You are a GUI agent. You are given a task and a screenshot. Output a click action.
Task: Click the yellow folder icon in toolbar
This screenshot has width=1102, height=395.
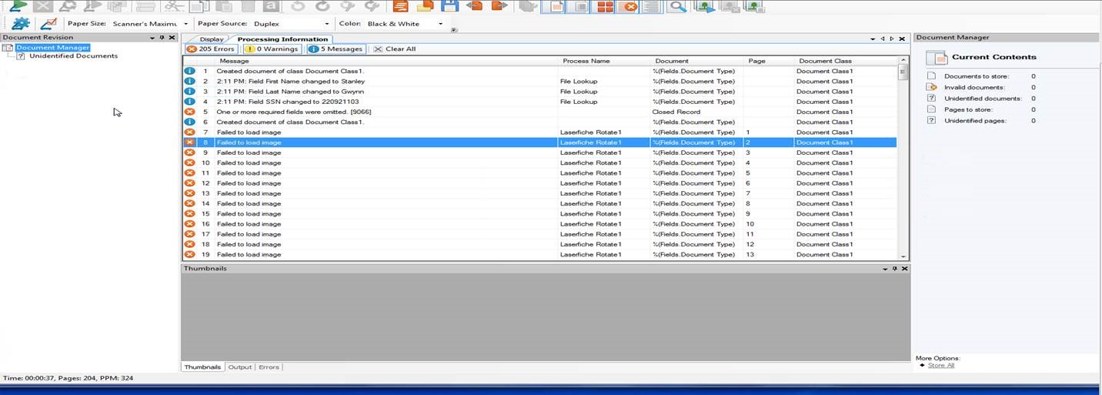pyautogui.click(x=425, y=6)
